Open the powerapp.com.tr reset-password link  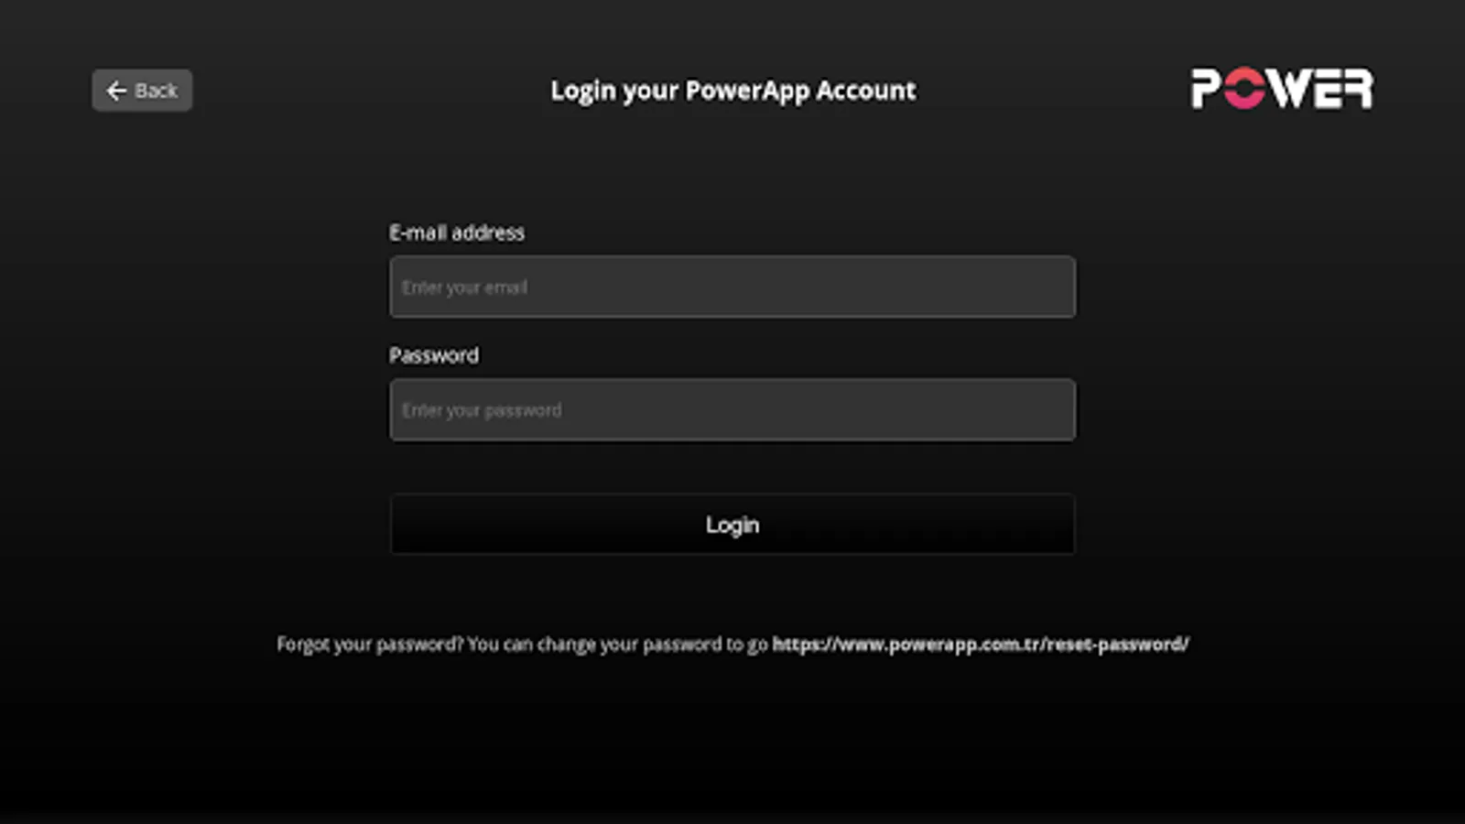(x=981, y=645)
